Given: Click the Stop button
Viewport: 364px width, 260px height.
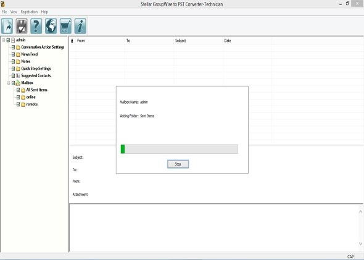Looking at the screenshot, I should 178,164.
